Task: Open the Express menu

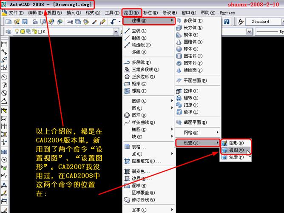Action: (227, 13)
